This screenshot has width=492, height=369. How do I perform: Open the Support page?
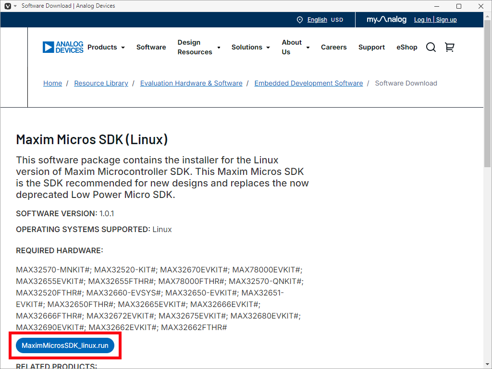pos(371,47)
